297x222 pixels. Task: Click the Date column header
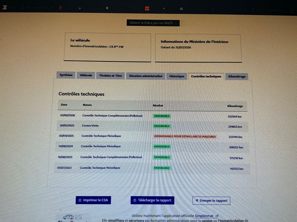tap(64, 105)
